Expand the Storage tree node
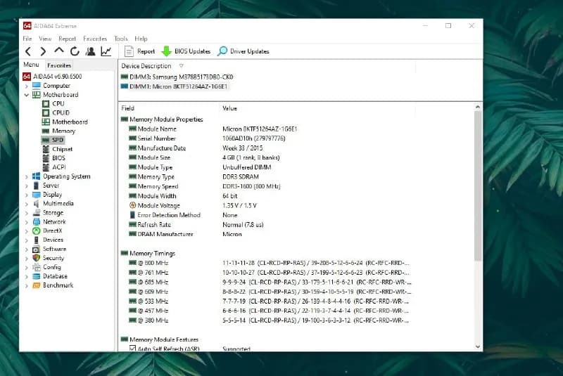The height and width of the screenshot is (376, 563). tap(26, 213)
